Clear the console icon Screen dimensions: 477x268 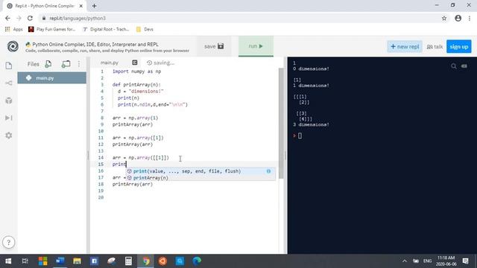point(464,66)
